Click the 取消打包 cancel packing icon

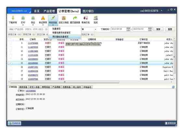[x=86, y=18]
